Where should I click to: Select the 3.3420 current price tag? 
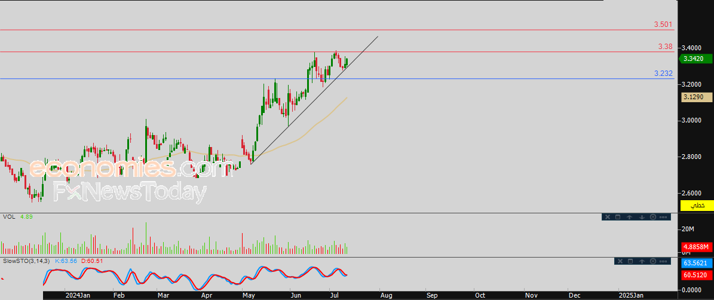(695, 59)
